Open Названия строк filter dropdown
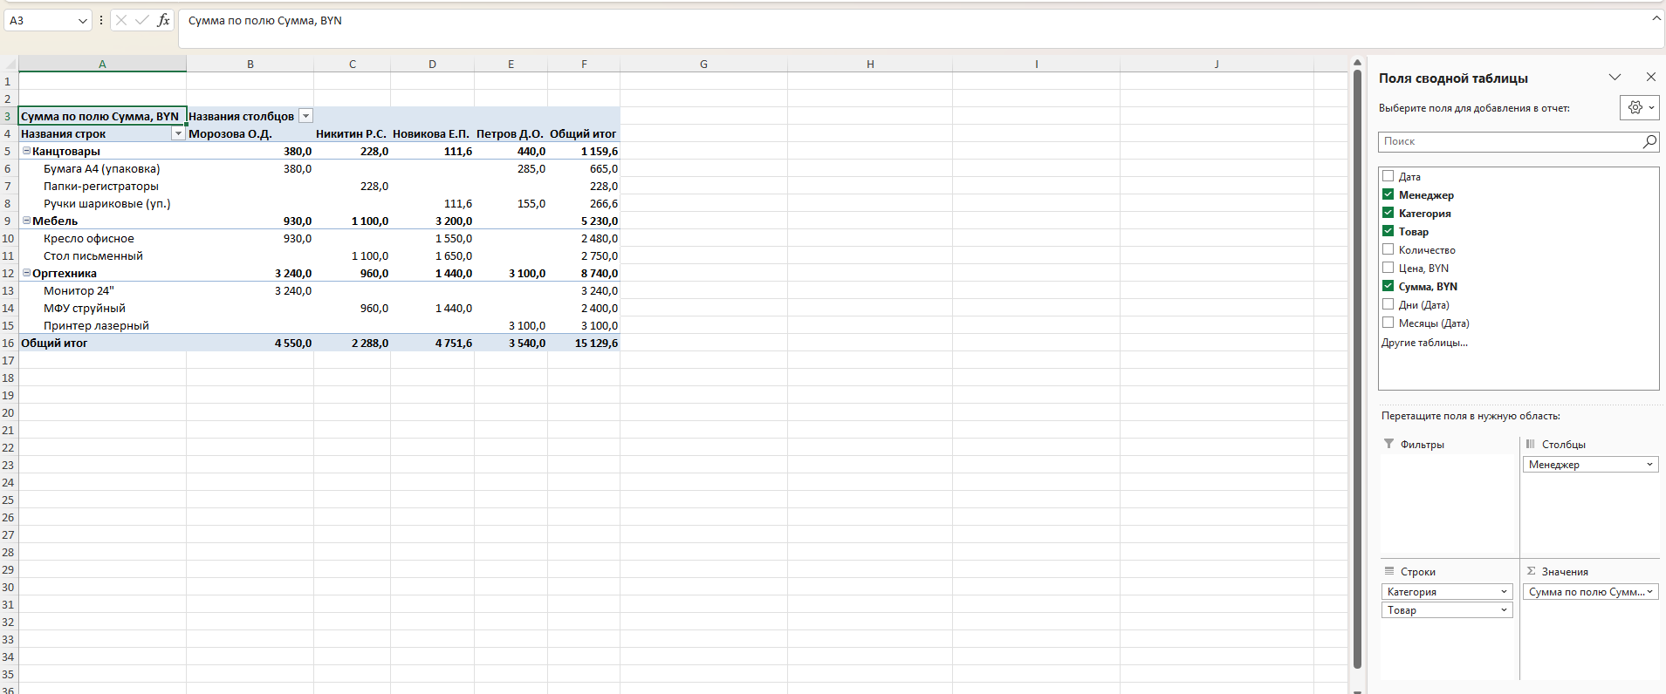Screen dimensions: 1666x694 tap(178, 133)
